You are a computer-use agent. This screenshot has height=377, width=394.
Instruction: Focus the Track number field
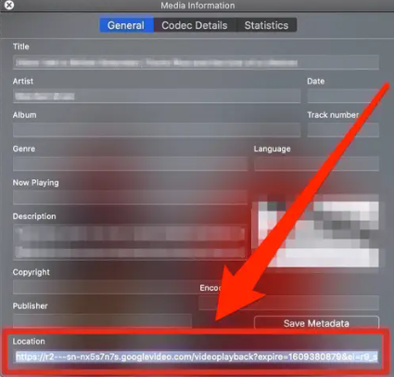click(x=343, y=130)
